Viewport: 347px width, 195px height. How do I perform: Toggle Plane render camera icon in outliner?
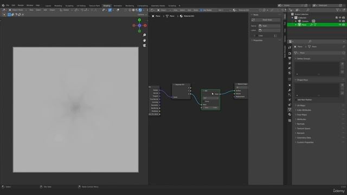pyautogui.click(x=343, y=25)
